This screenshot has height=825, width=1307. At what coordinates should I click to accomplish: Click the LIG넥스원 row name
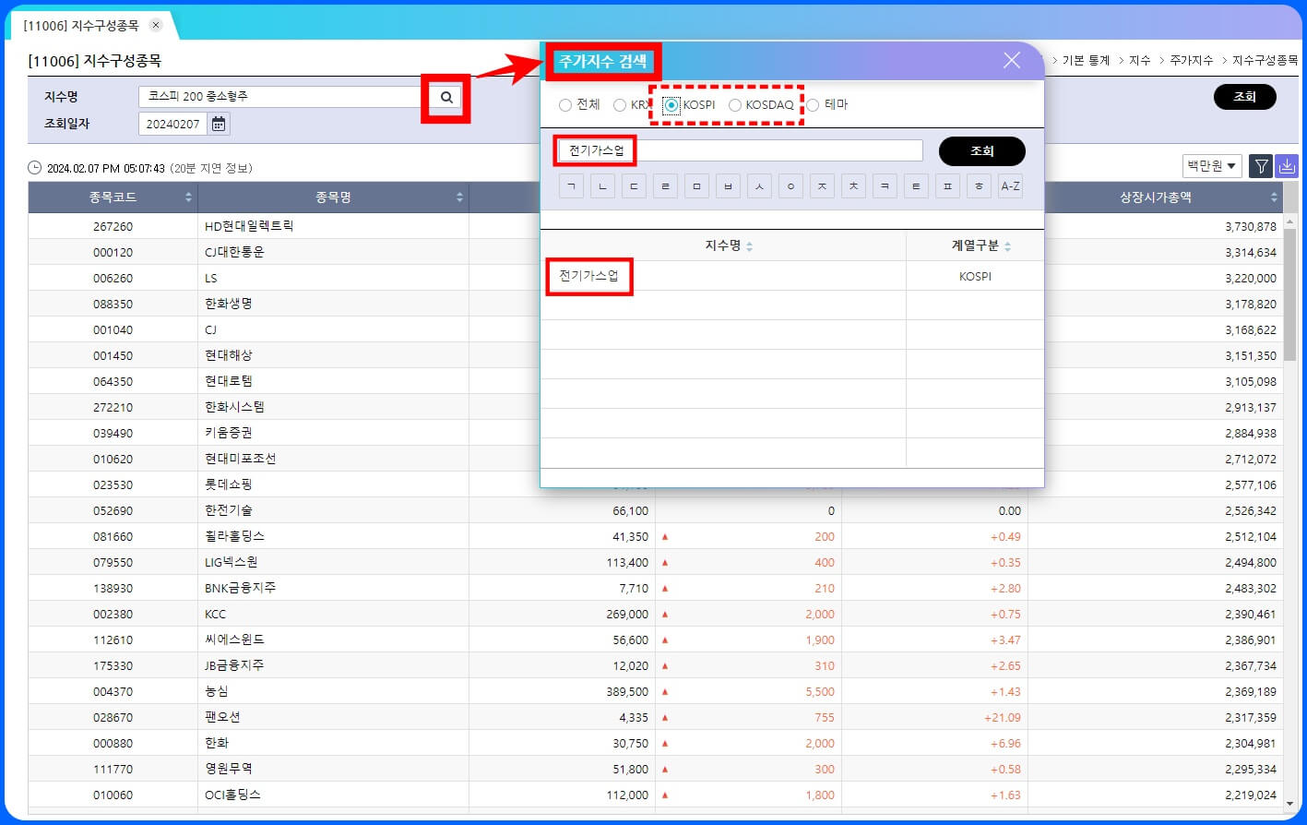click(x=231, y=562)
